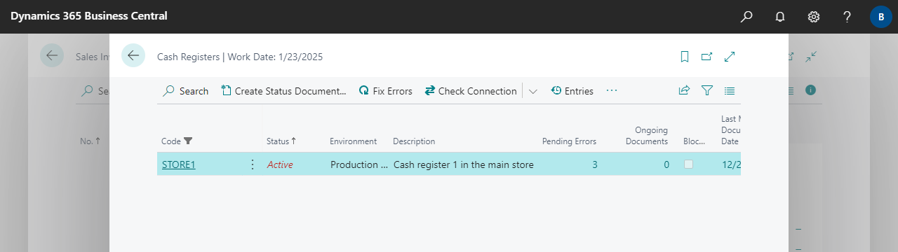Click Dynamics 365 Business Central title
This screenshot has width=898, height=252.
click(89, 16)
